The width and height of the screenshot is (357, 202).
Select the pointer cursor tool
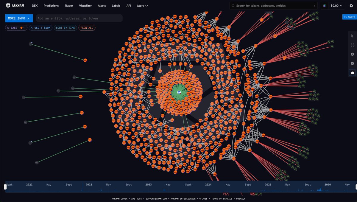click(352, 36)
